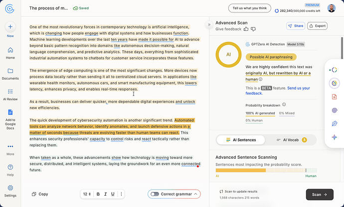
Task: Click the underlined word 'capacity'
Action: (97, 139)
